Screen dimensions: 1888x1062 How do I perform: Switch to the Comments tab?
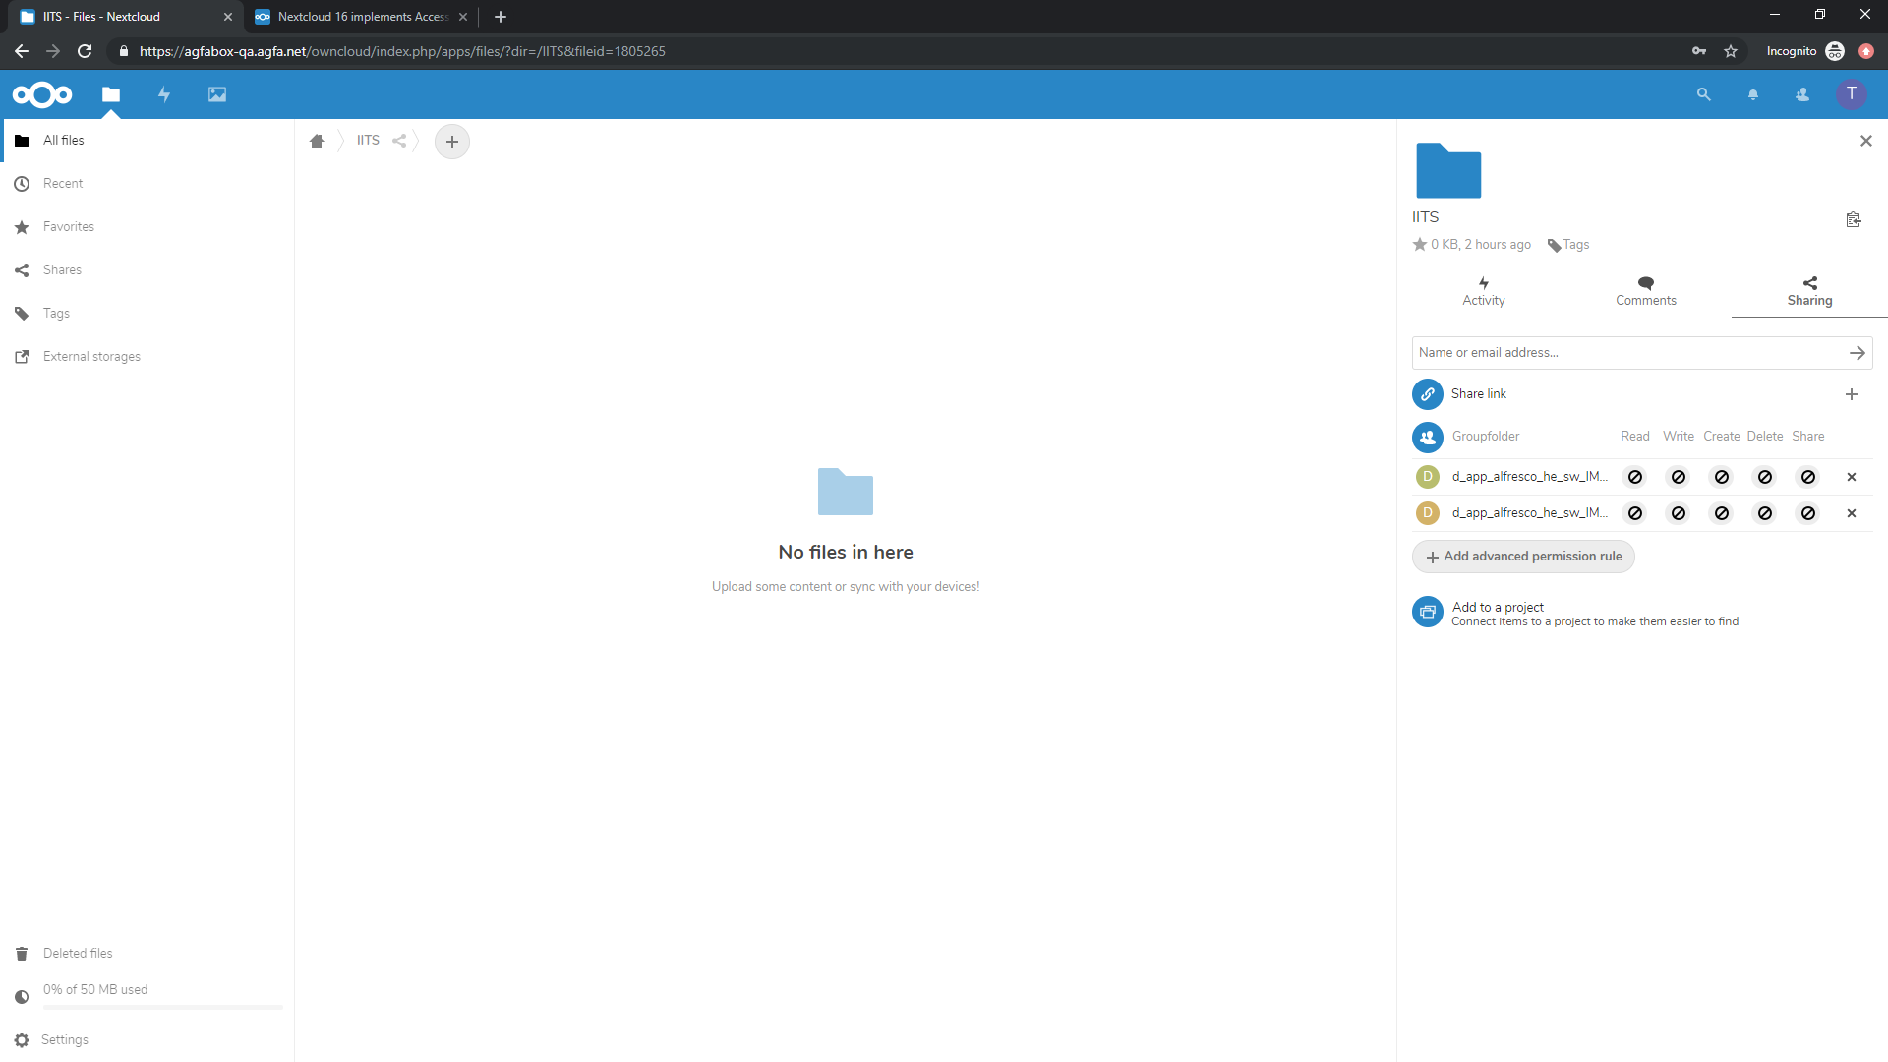click(x=1645, y=291)
